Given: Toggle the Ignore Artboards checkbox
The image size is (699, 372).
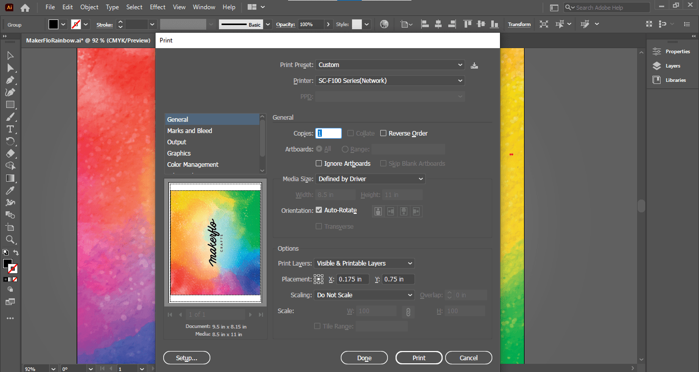Looking at the screenshot, I should pos(319,164).
